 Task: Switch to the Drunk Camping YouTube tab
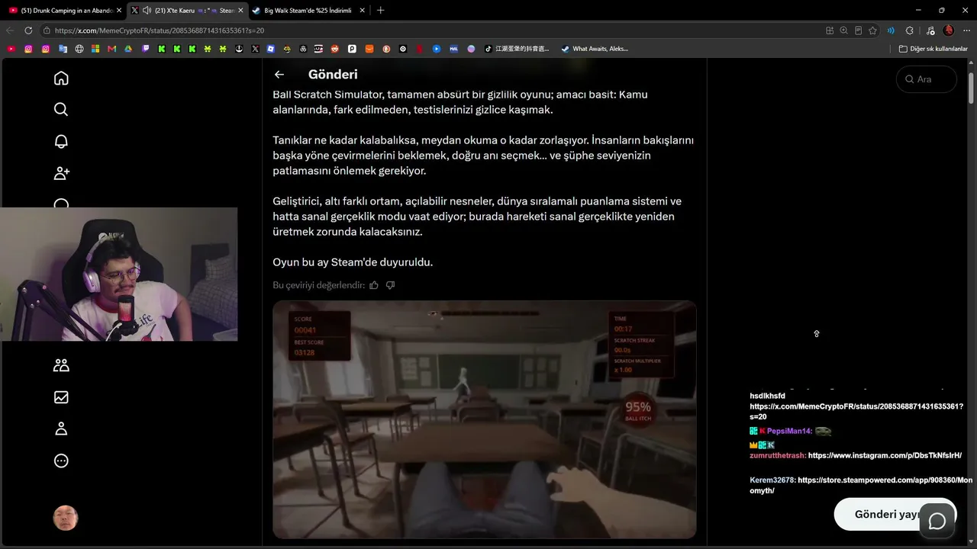(x=64, y=11)
